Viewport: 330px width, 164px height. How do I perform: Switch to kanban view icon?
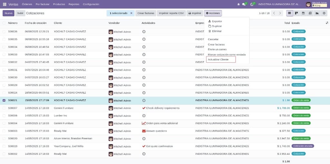pos(296,13)
